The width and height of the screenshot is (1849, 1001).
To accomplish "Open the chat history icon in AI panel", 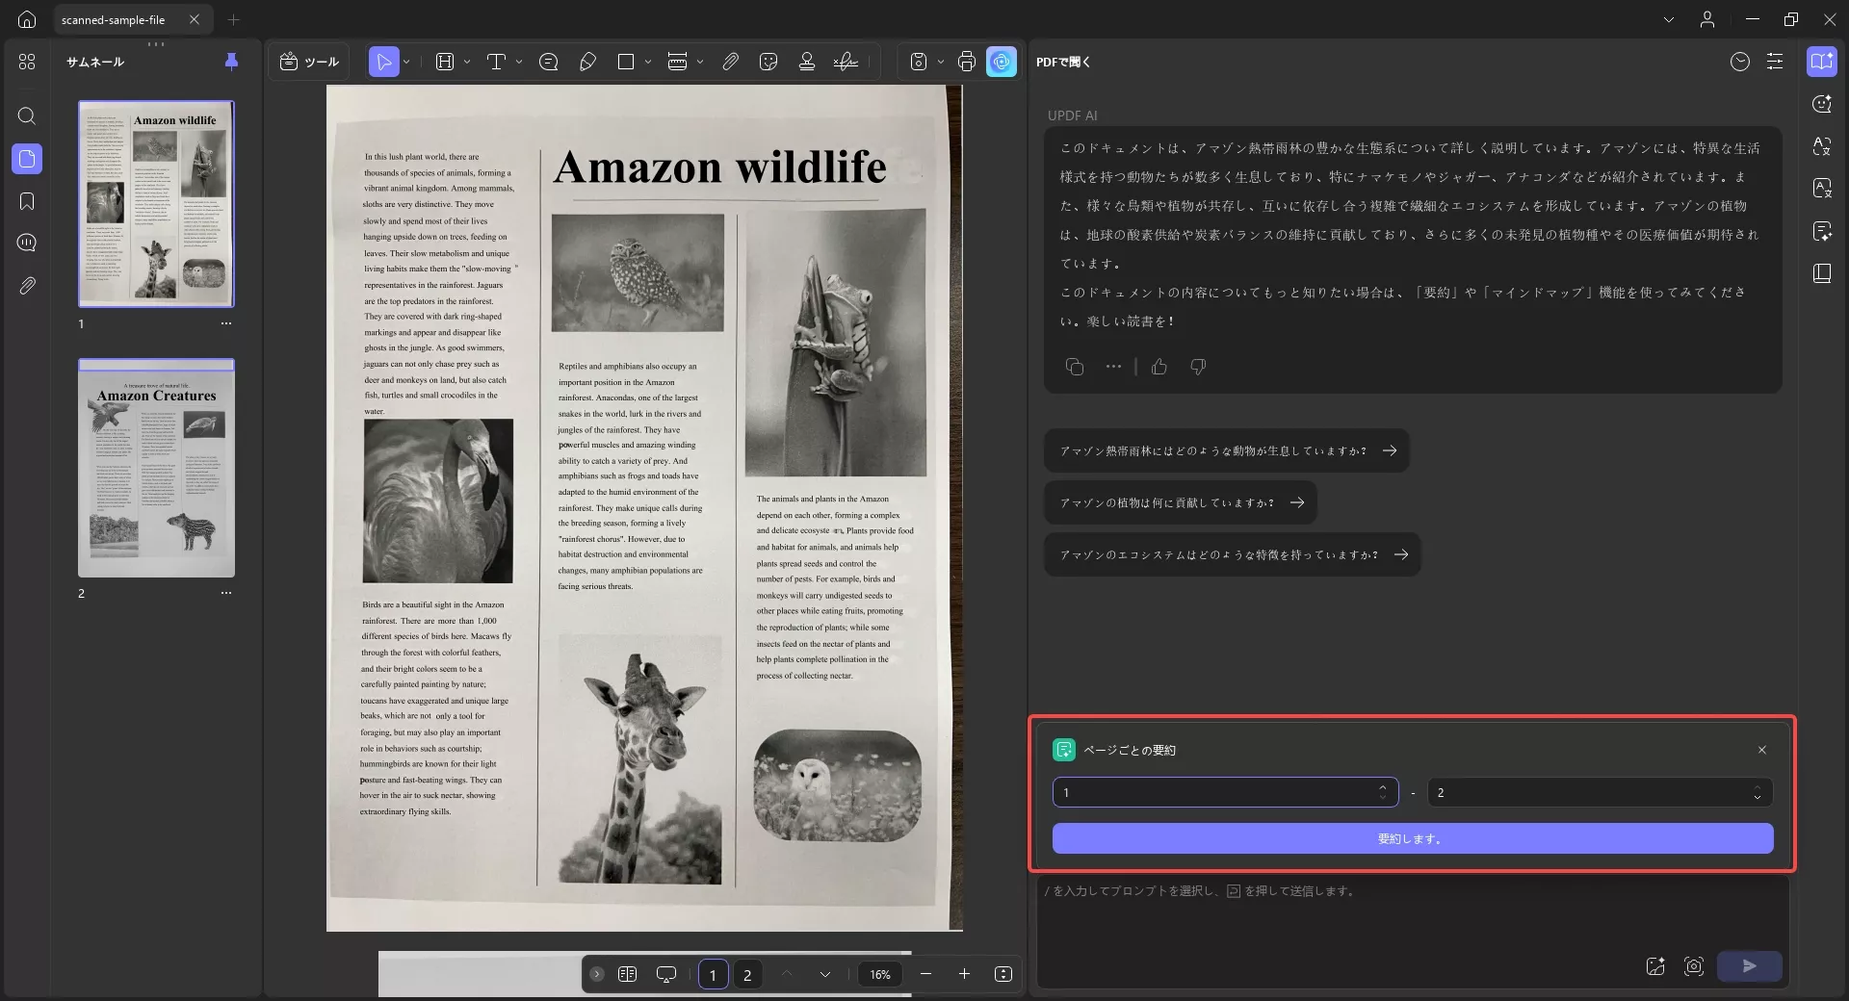I will click(x=1739, y=62).
